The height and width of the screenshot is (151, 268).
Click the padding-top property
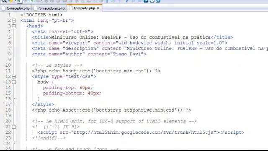58,88
